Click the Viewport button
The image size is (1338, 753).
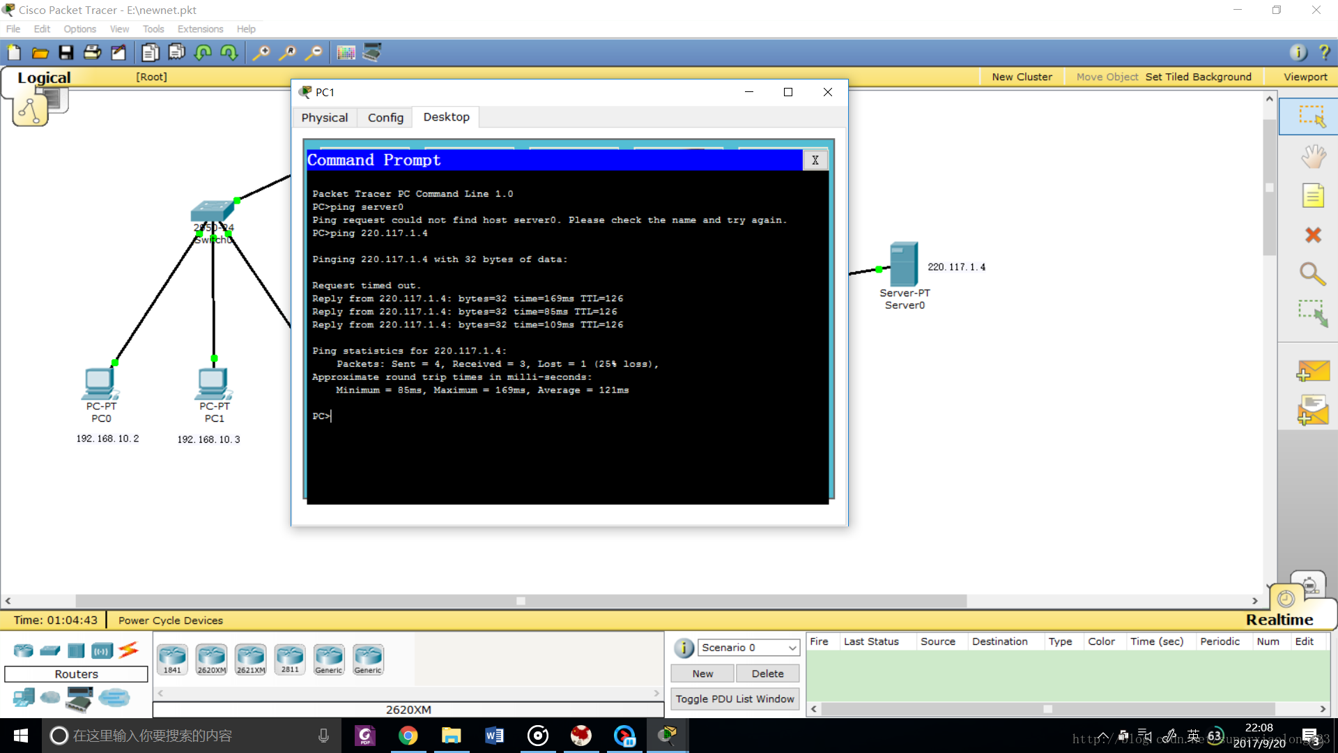(1305, 77)
